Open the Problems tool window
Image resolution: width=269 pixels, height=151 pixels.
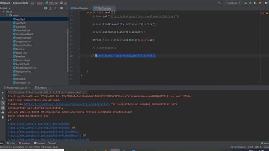(24, 143)
